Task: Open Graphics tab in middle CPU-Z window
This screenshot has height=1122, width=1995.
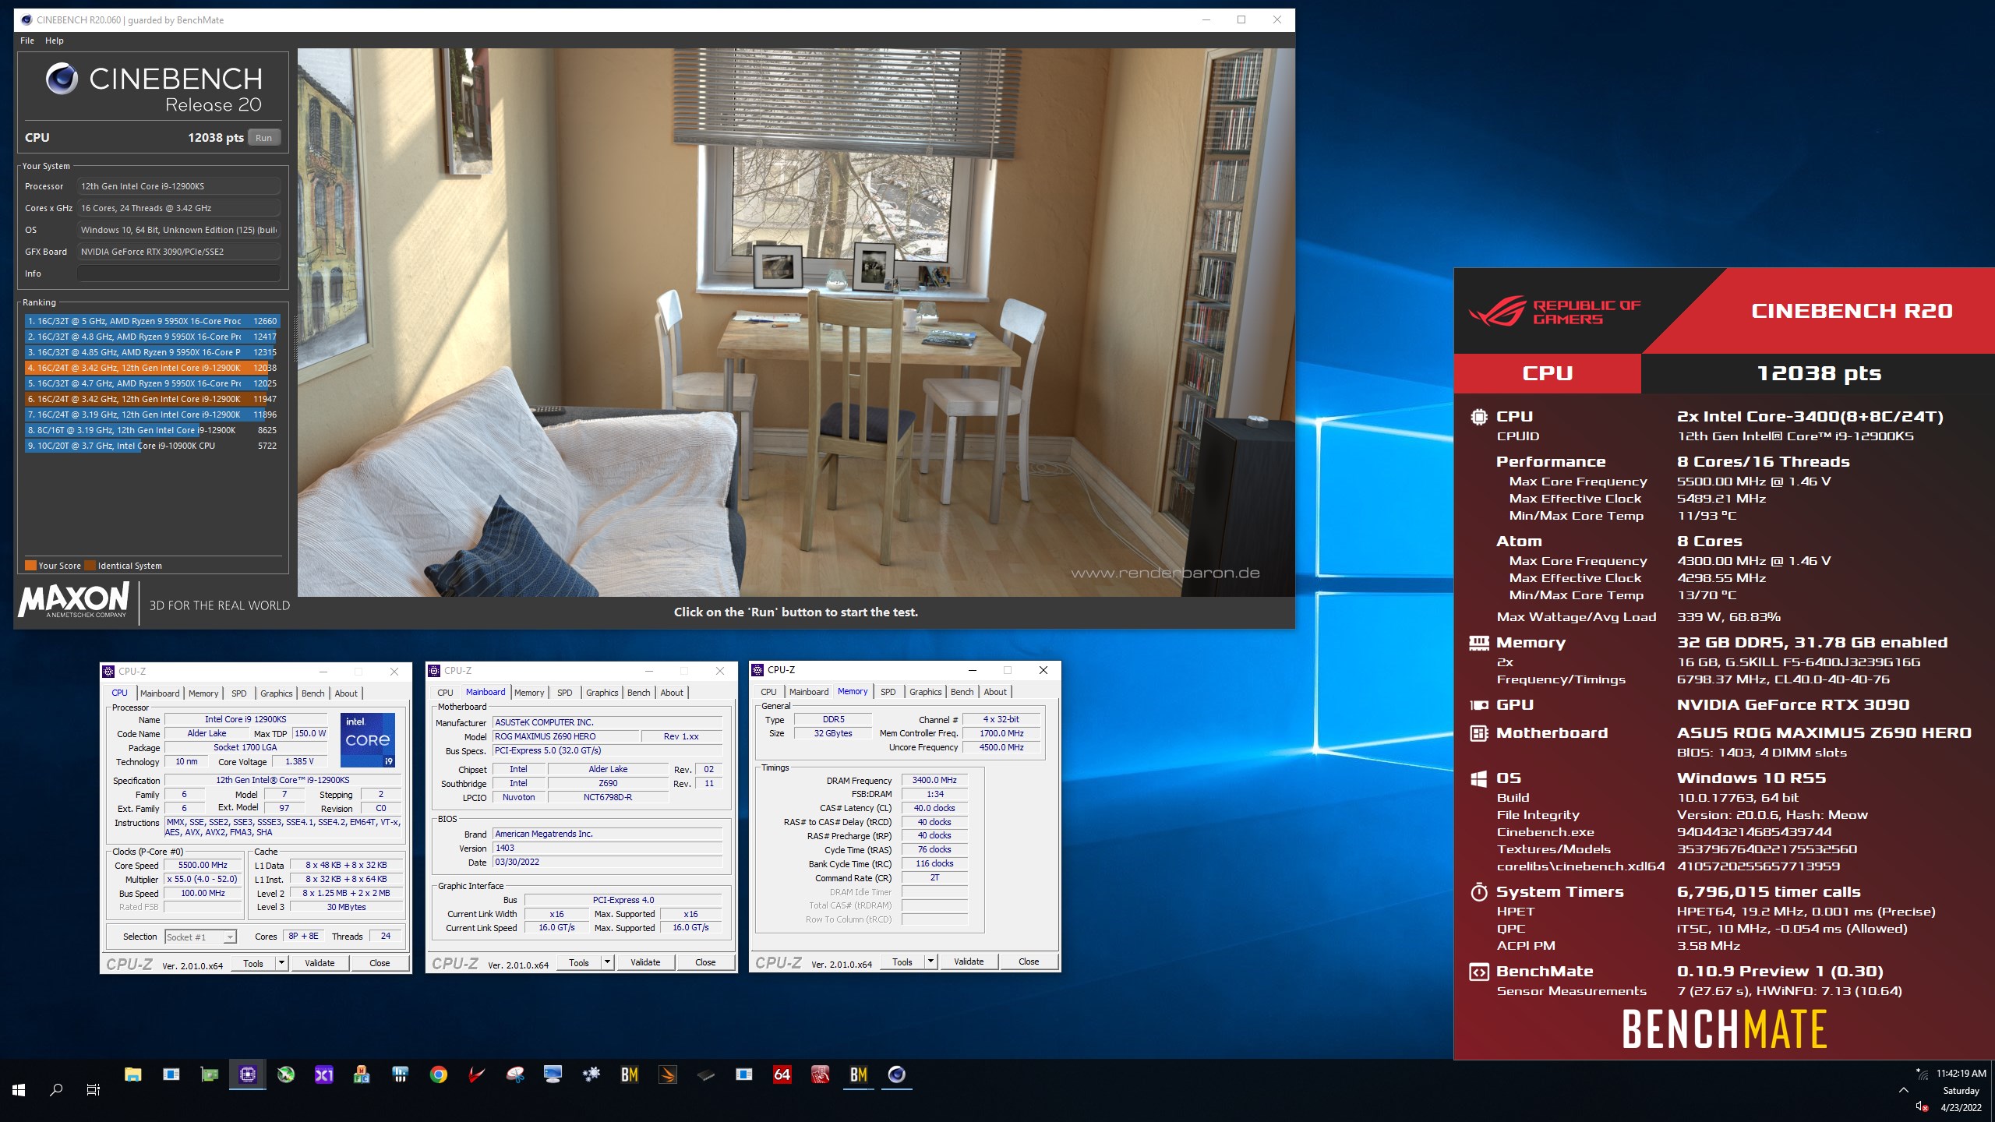Action: click(x=602, y=693)
